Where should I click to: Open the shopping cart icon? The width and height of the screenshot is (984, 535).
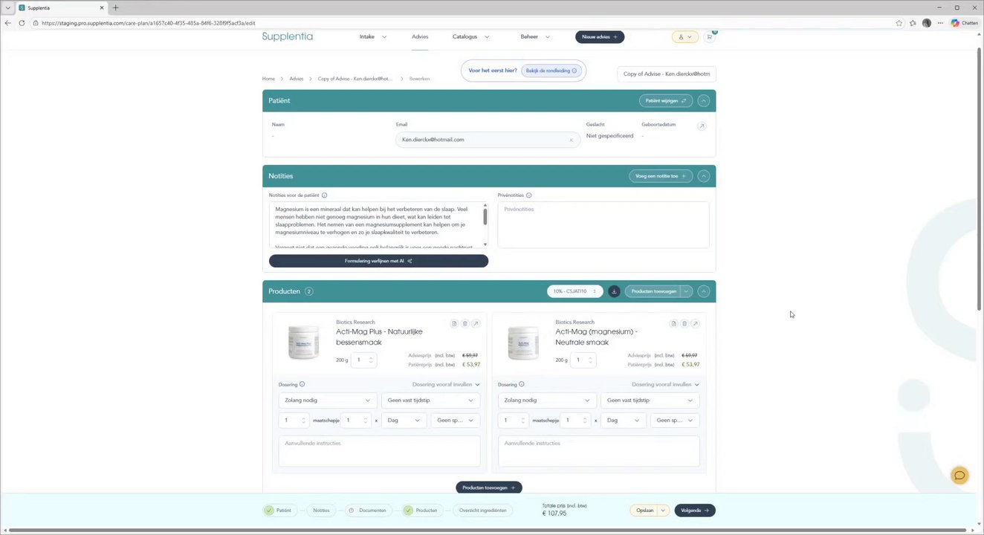[x=710, y=36]
